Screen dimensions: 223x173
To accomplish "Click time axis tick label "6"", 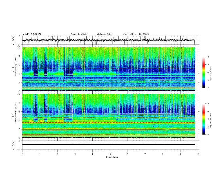I will (128, 154).
